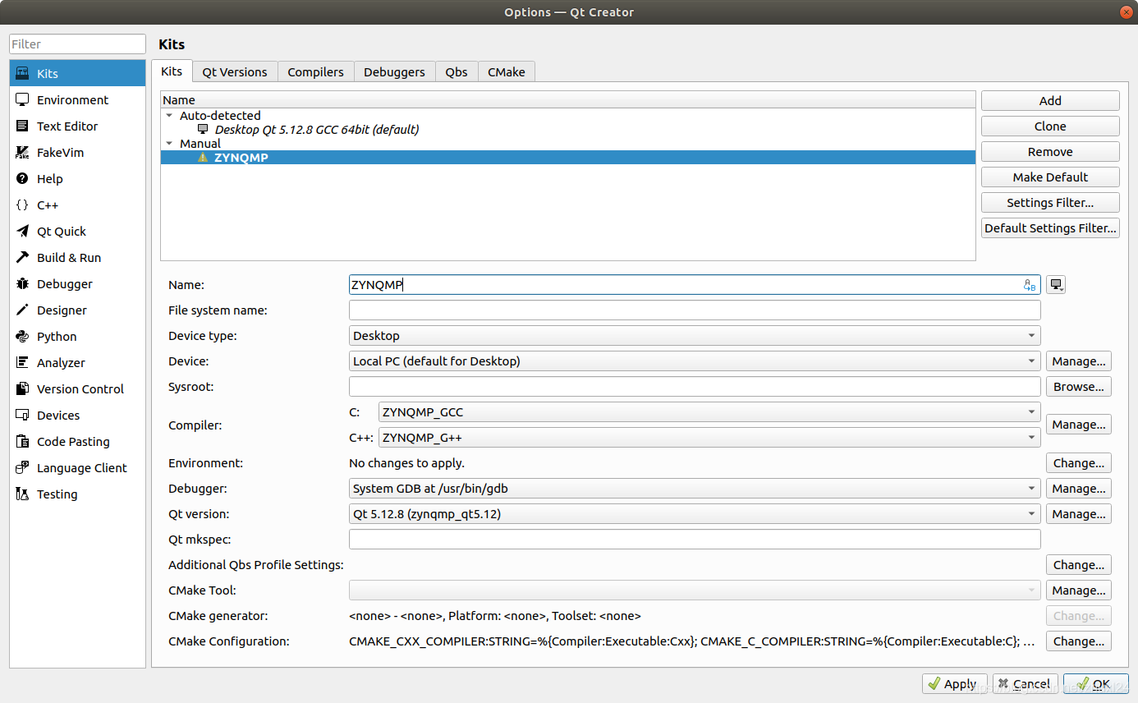The image size is (1138, 703).
Task: Open Devices icon category
Action: coord(23,415)
